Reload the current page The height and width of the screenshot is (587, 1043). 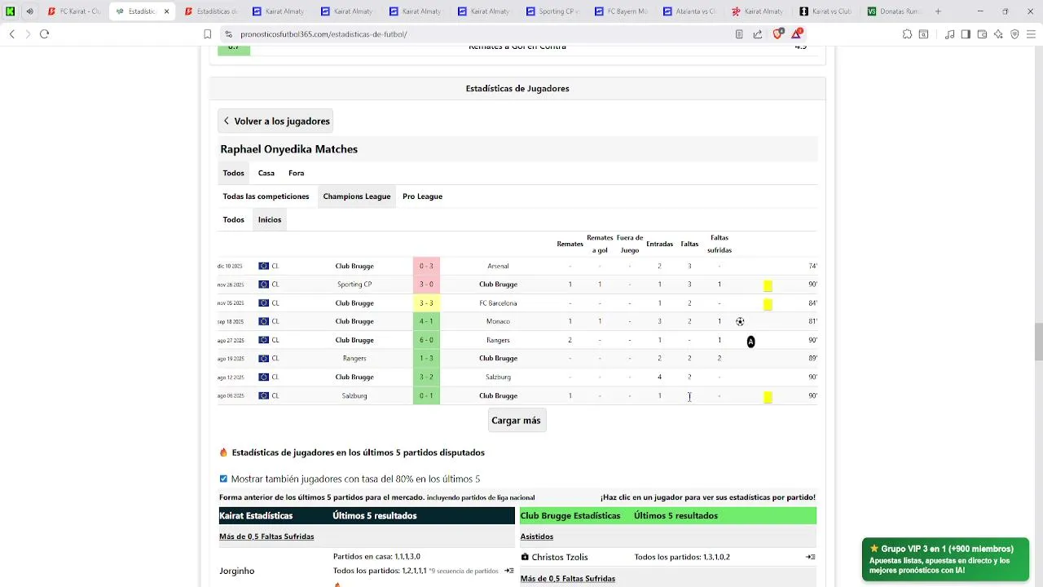click(x=44, y=34)
